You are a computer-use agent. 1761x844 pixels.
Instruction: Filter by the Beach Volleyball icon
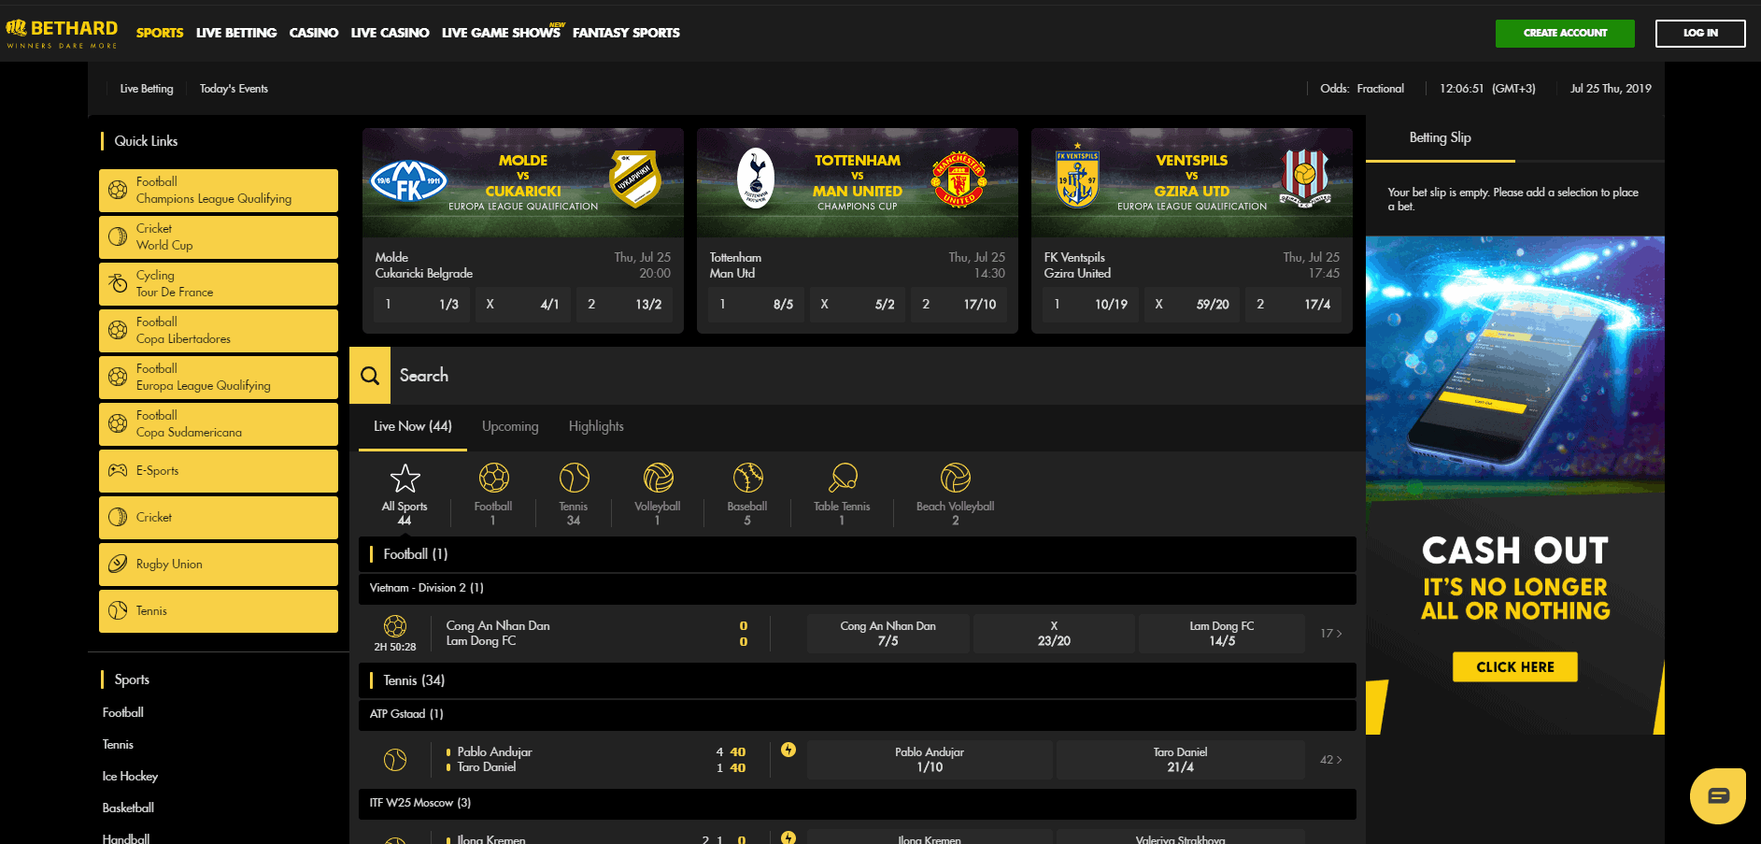pos(955,478)
